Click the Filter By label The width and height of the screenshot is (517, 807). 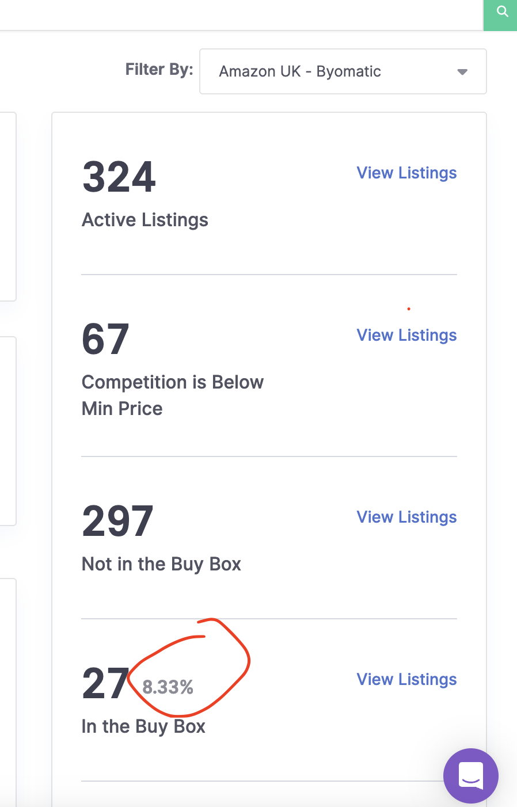pyautogui.click(x=159, y=70)
